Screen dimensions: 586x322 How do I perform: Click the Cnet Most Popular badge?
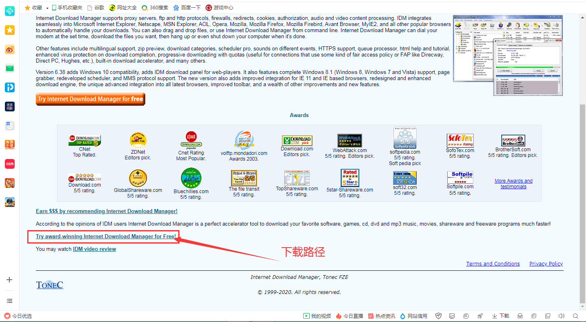(191, 141)
